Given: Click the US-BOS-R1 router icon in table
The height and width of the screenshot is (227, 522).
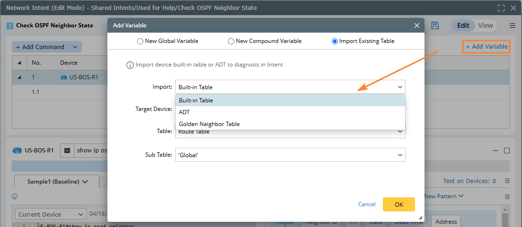Looking at the screenshot, I should tap(65, 77).
